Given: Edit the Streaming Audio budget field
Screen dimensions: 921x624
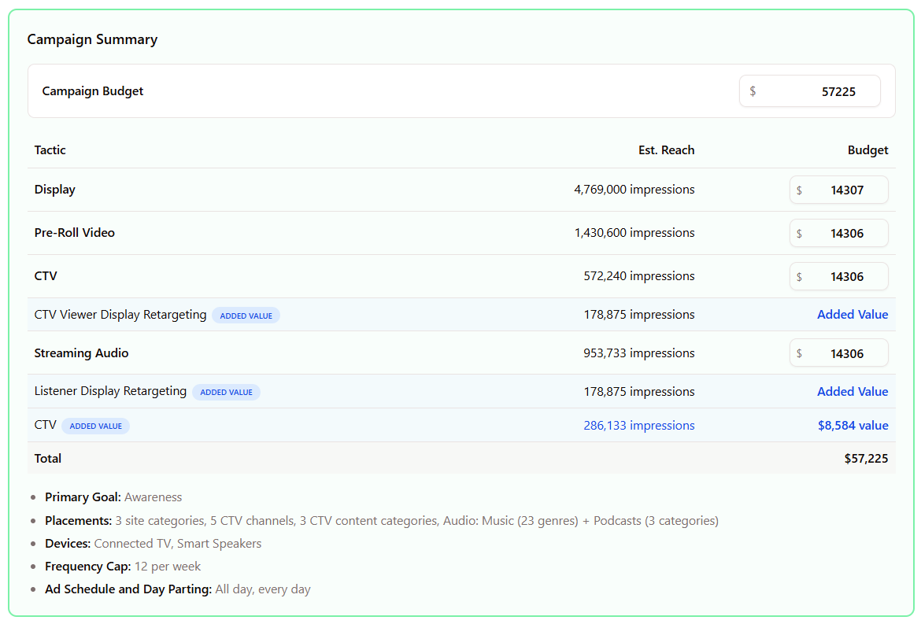Looking at the screenshot, I should point(839,353).
